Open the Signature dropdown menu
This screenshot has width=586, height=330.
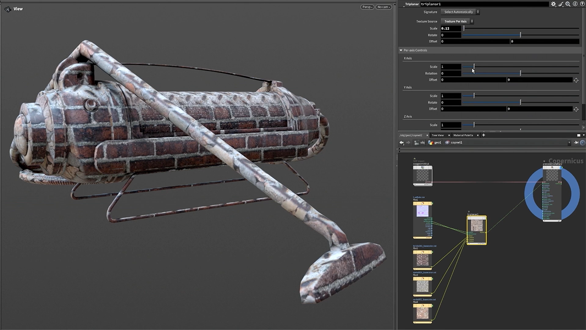(x=460, y=12)
